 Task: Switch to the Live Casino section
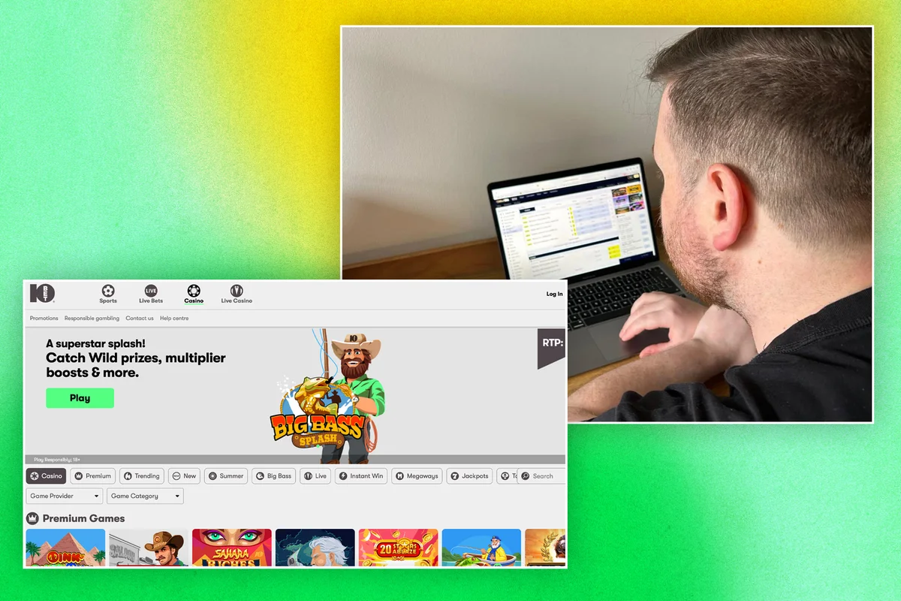[x=237, y=294]
